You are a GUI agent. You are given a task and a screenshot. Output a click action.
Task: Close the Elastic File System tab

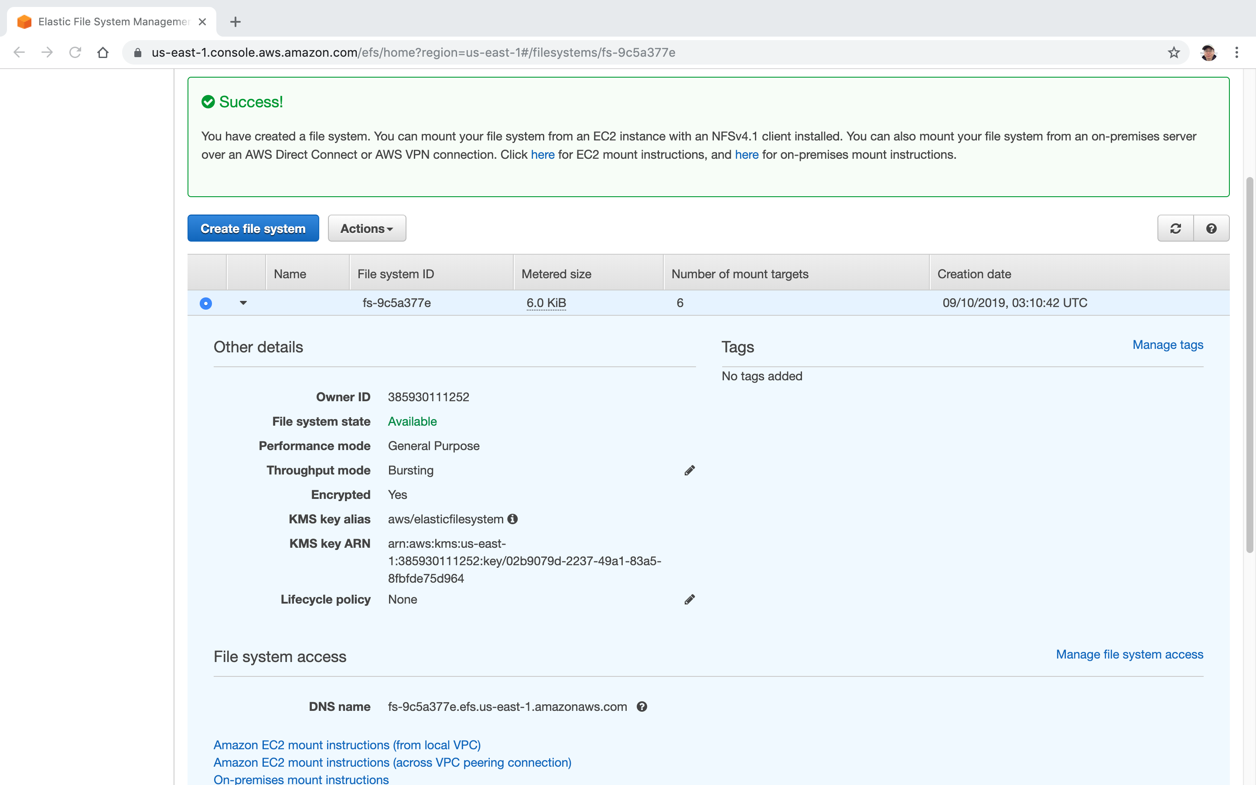[x=202, y=22]
